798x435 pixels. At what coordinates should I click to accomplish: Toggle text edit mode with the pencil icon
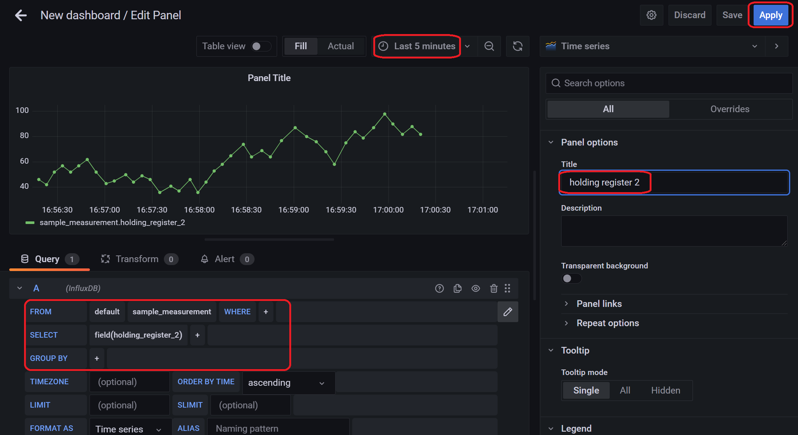508,312
